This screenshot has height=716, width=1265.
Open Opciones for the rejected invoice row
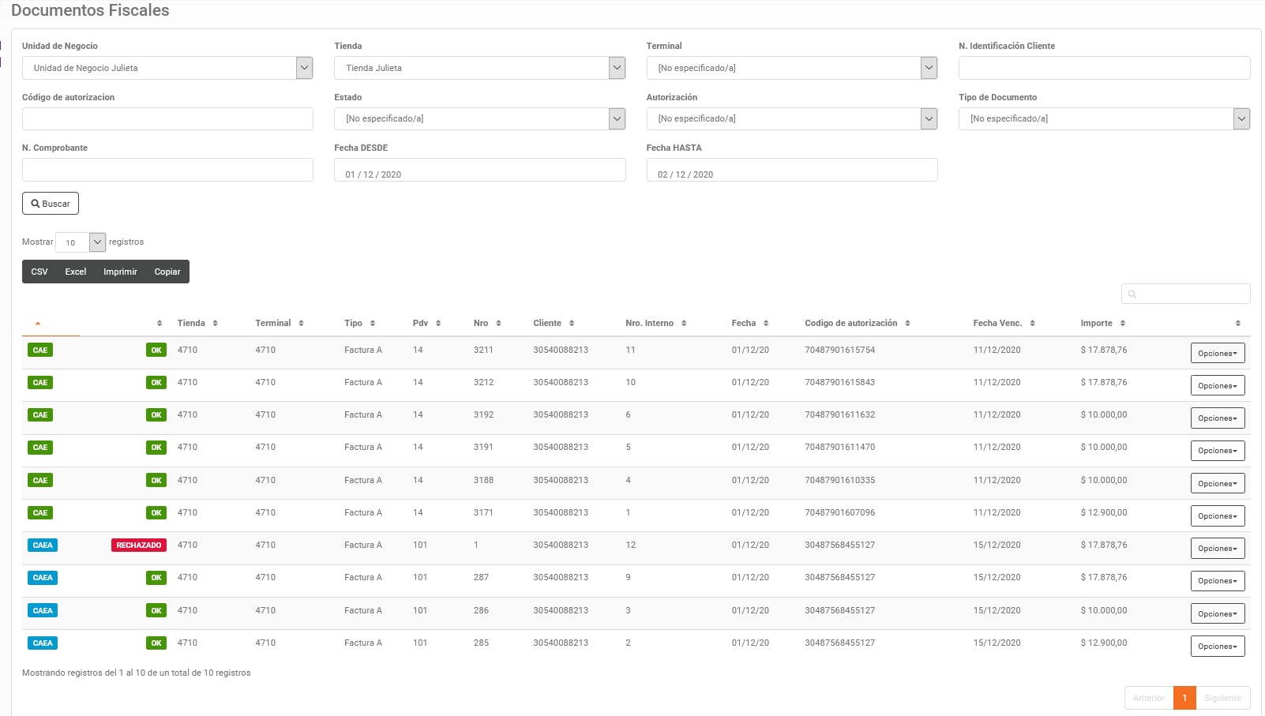[x=1218, y=548]
